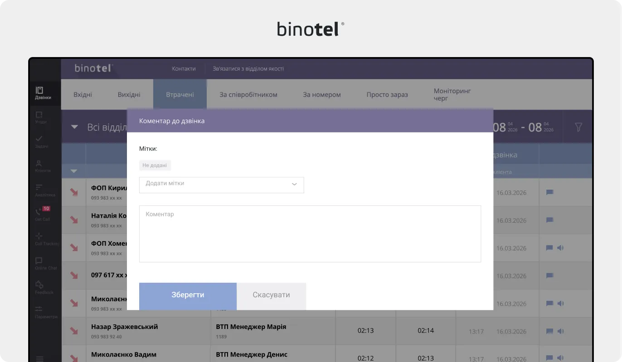
Task: Switch to the Вхідні tab
Action: click(83, 95)
